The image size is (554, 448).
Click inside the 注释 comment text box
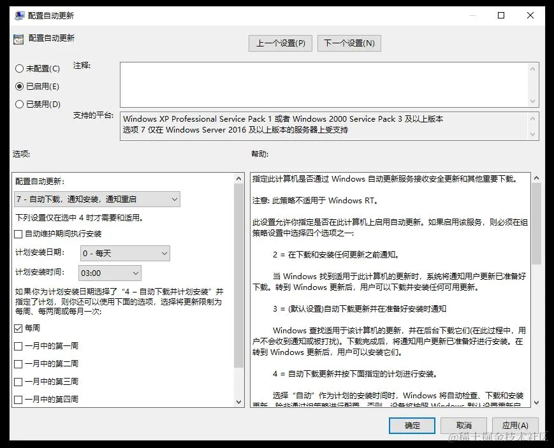pos(324,85)
